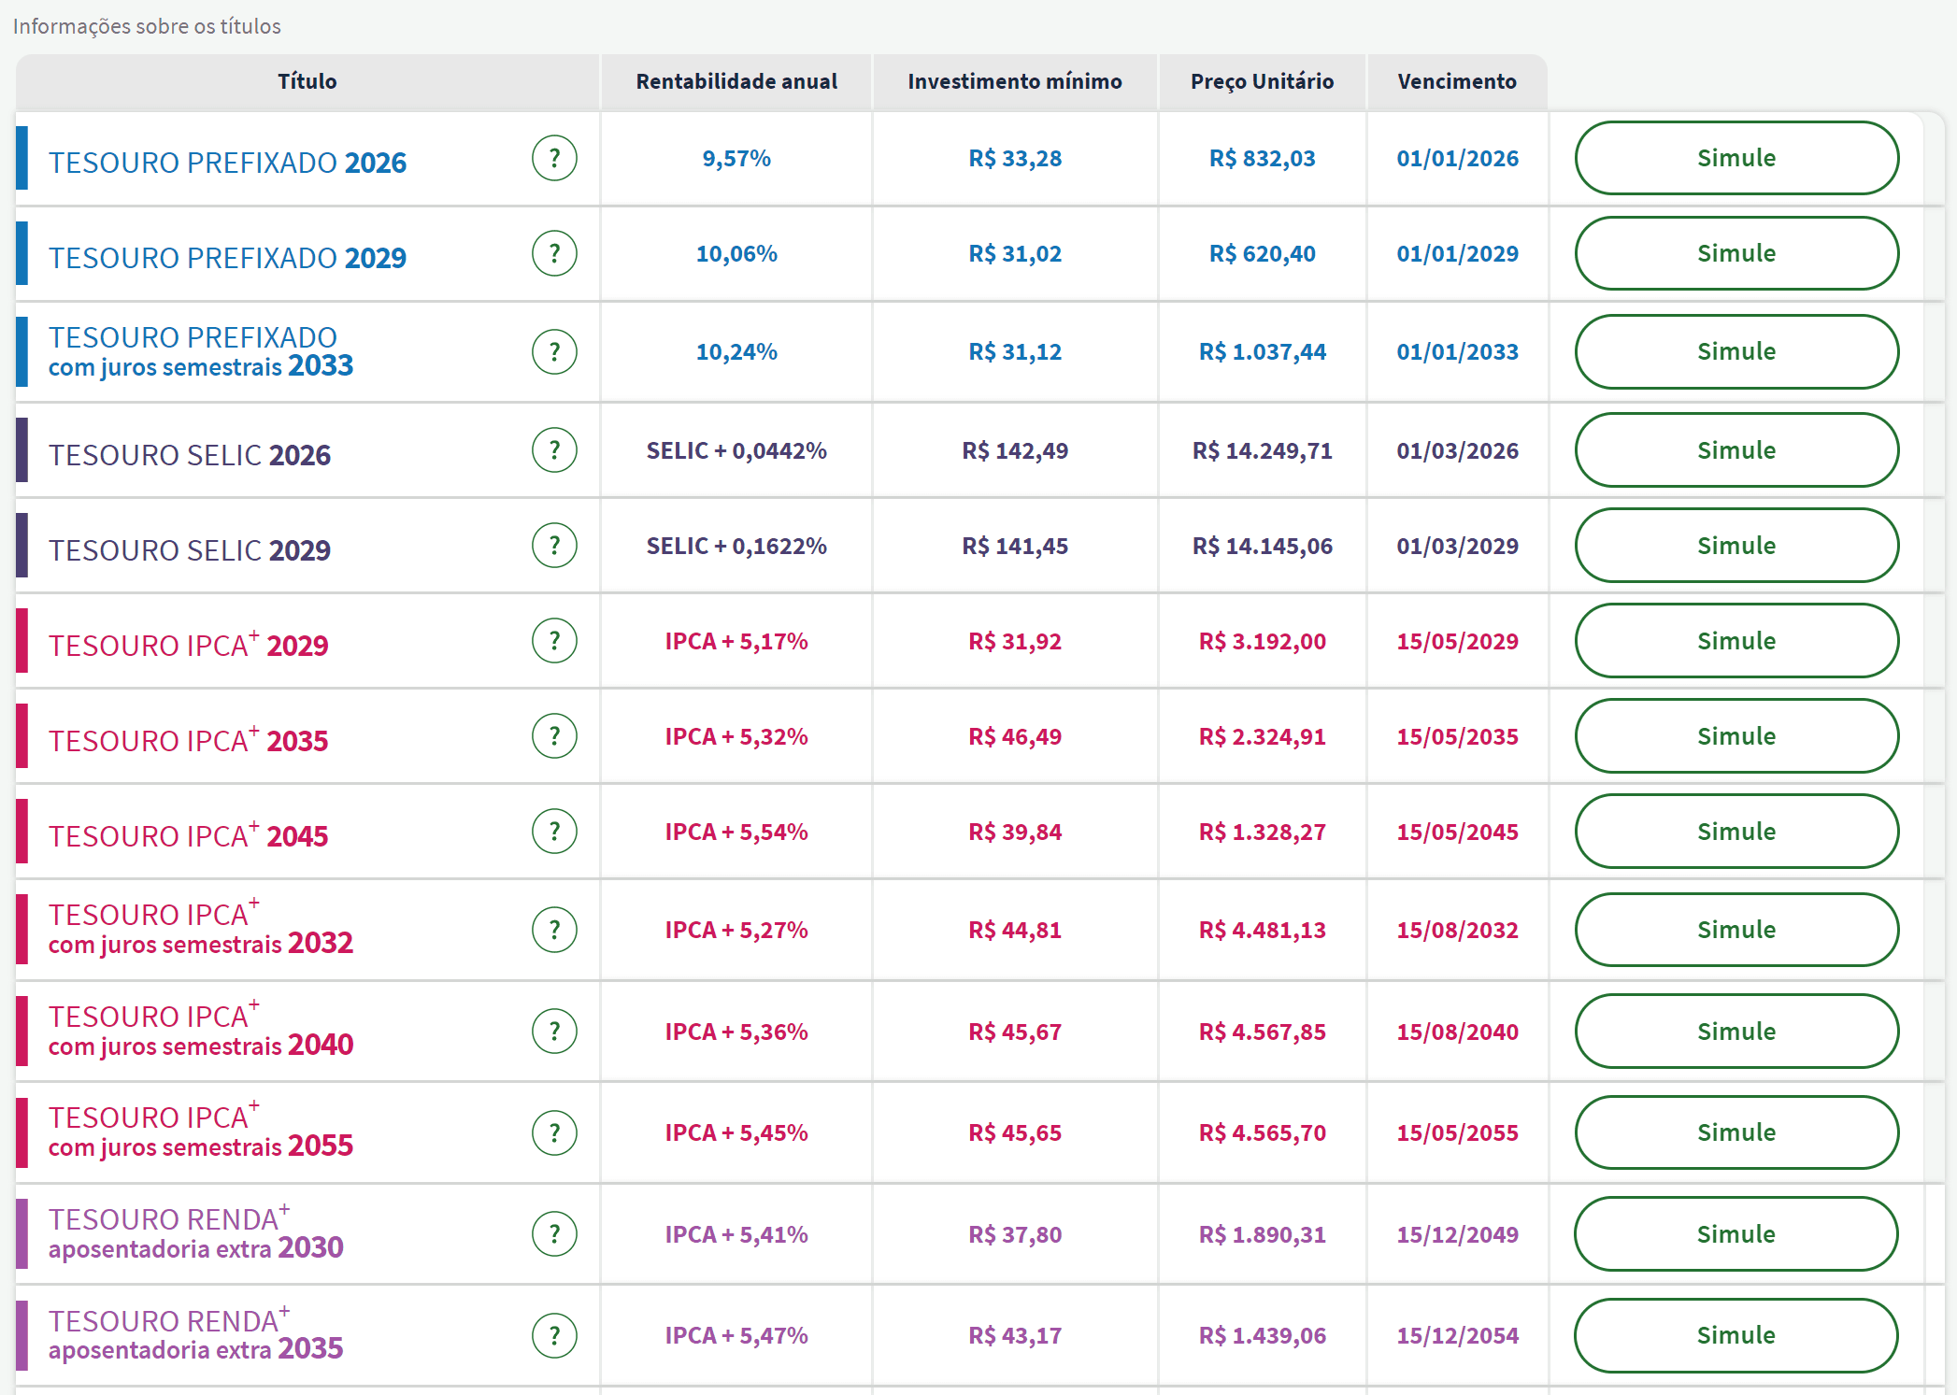Click the R$ 33,28 minimum investment

coord(1015,159)
